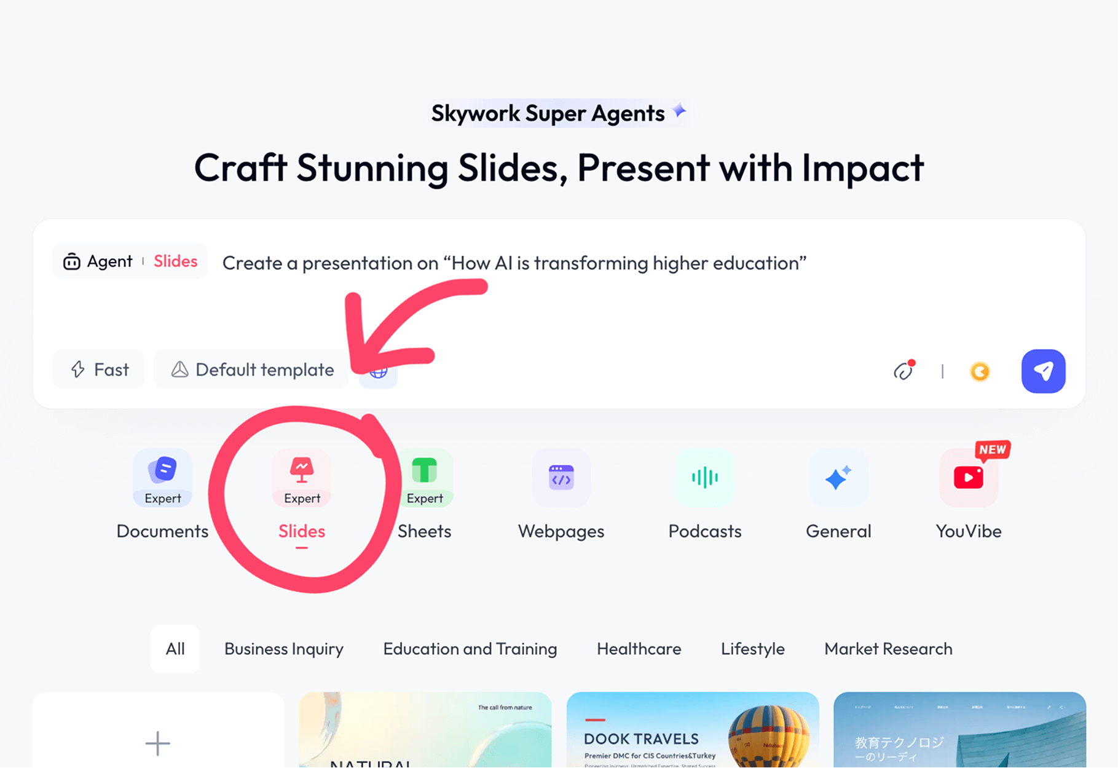Switch to the Healthcare tab
Image resolution: width=1118 pixels, height=768 pixels.
point(639,649)
